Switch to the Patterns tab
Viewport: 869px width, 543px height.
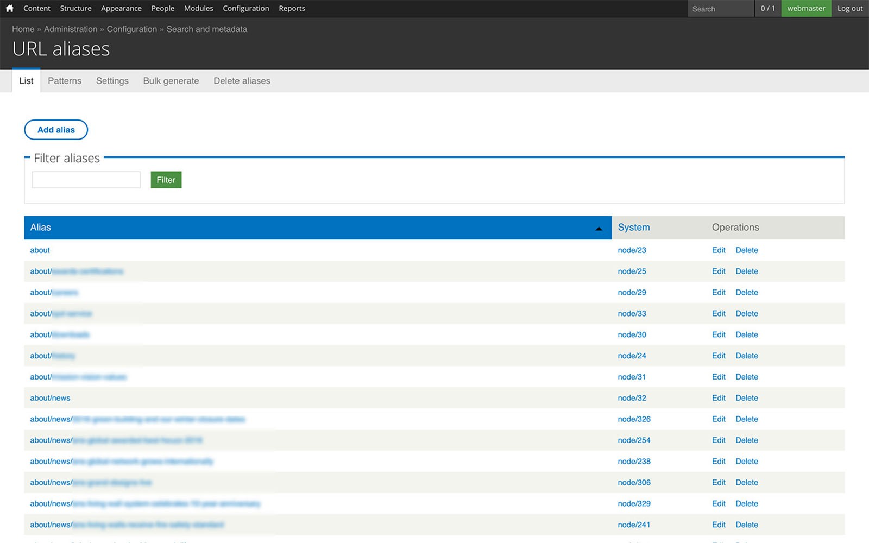point(65,81)
